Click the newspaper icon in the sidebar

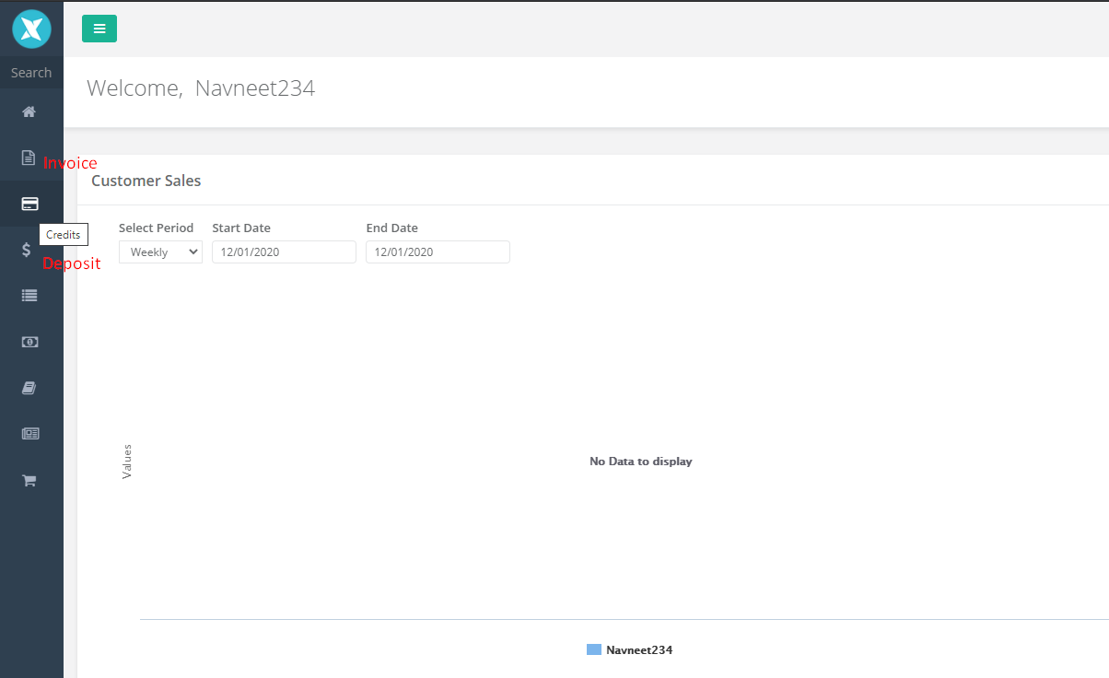pos(30,434)
